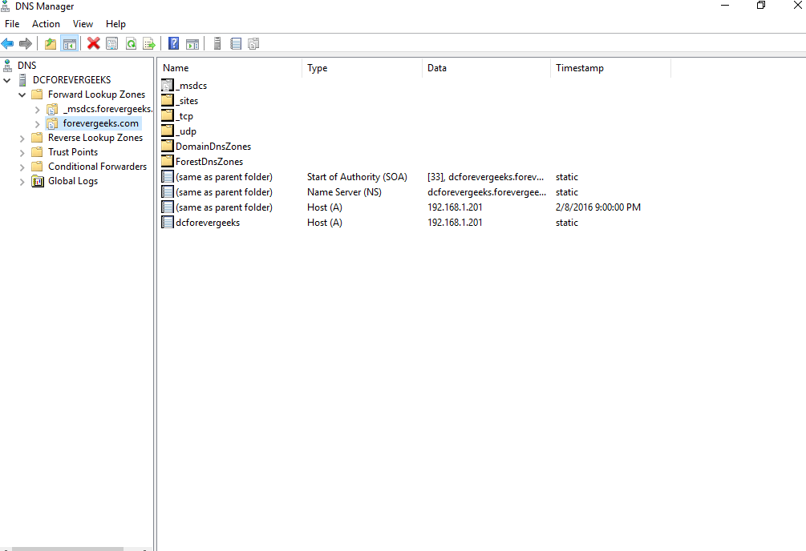Sort by the Name column header
The height and width of the screenshot is (551, 806).
(x=230, y=68)
